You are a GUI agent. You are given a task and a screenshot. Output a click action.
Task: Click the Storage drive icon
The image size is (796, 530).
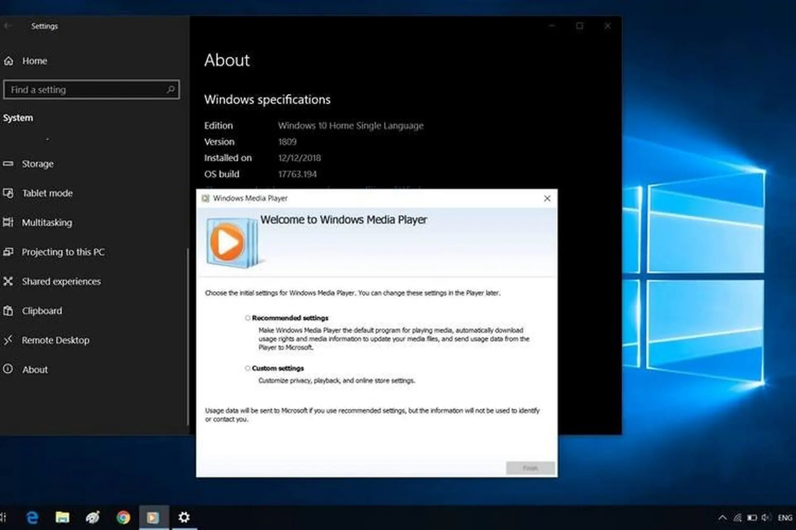click(8, 164)
